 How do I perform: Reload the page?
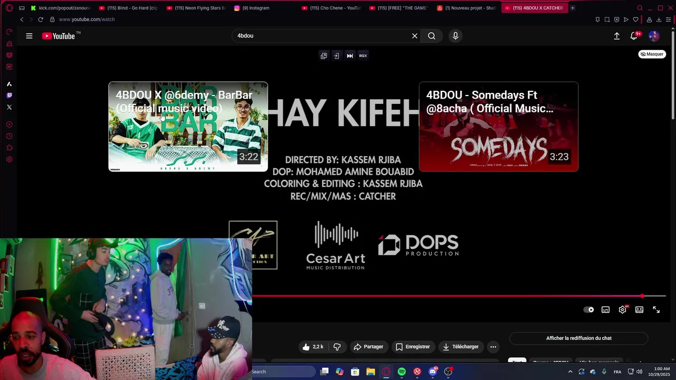pyautogui.click(x=40, y=20)
